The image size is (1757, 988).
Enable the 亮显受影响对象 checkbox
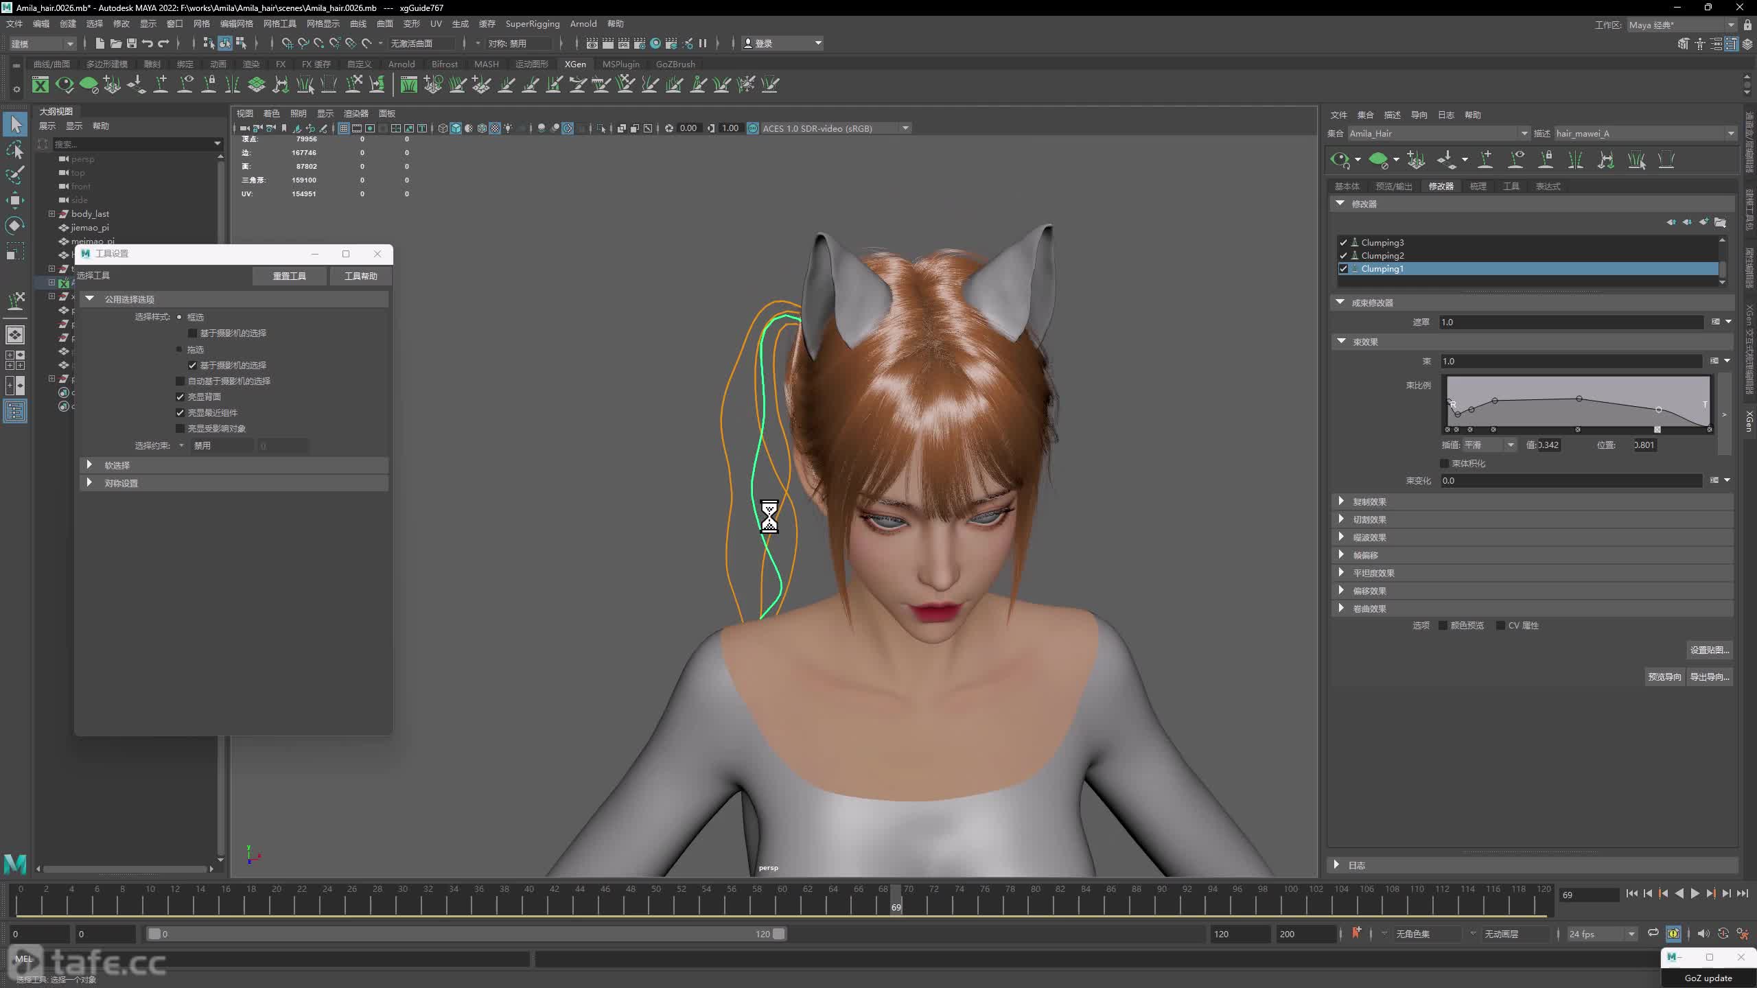coord(181,428)
